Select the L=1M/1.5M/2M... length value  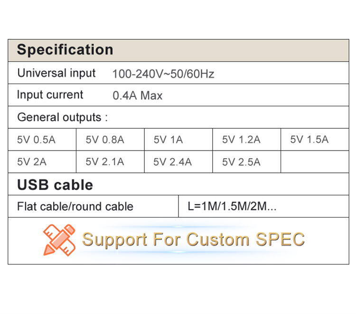pos(232,206)
